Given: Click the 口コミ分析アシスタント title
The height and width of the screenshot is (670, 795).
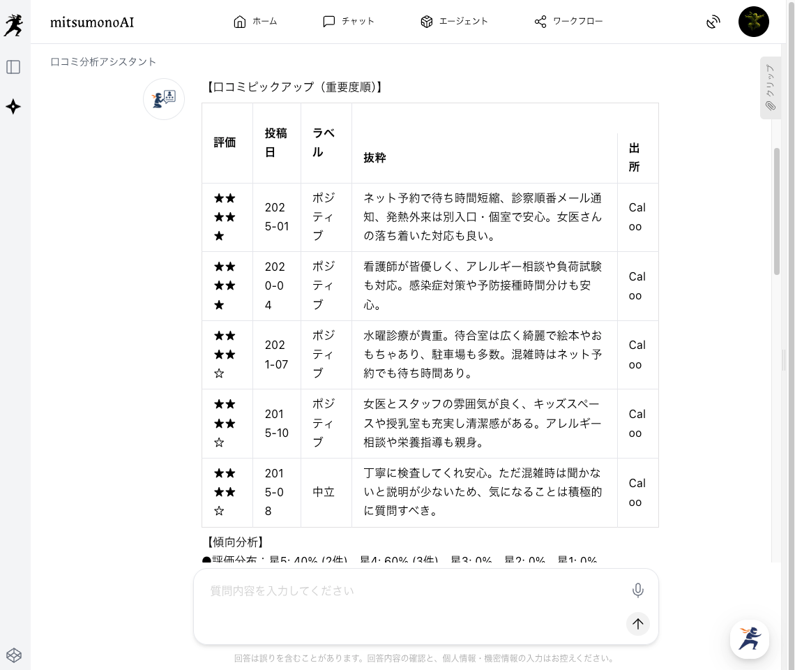Looking at the screenshot, I should point(103,62).
